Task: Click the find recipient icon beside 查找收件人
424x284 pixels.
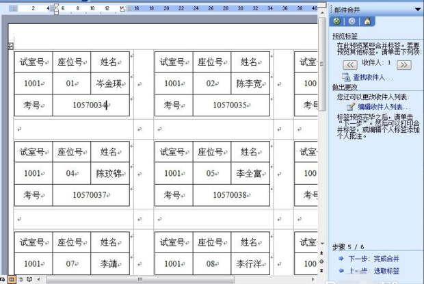Action: pyautogui.click(x=346, y=77)
